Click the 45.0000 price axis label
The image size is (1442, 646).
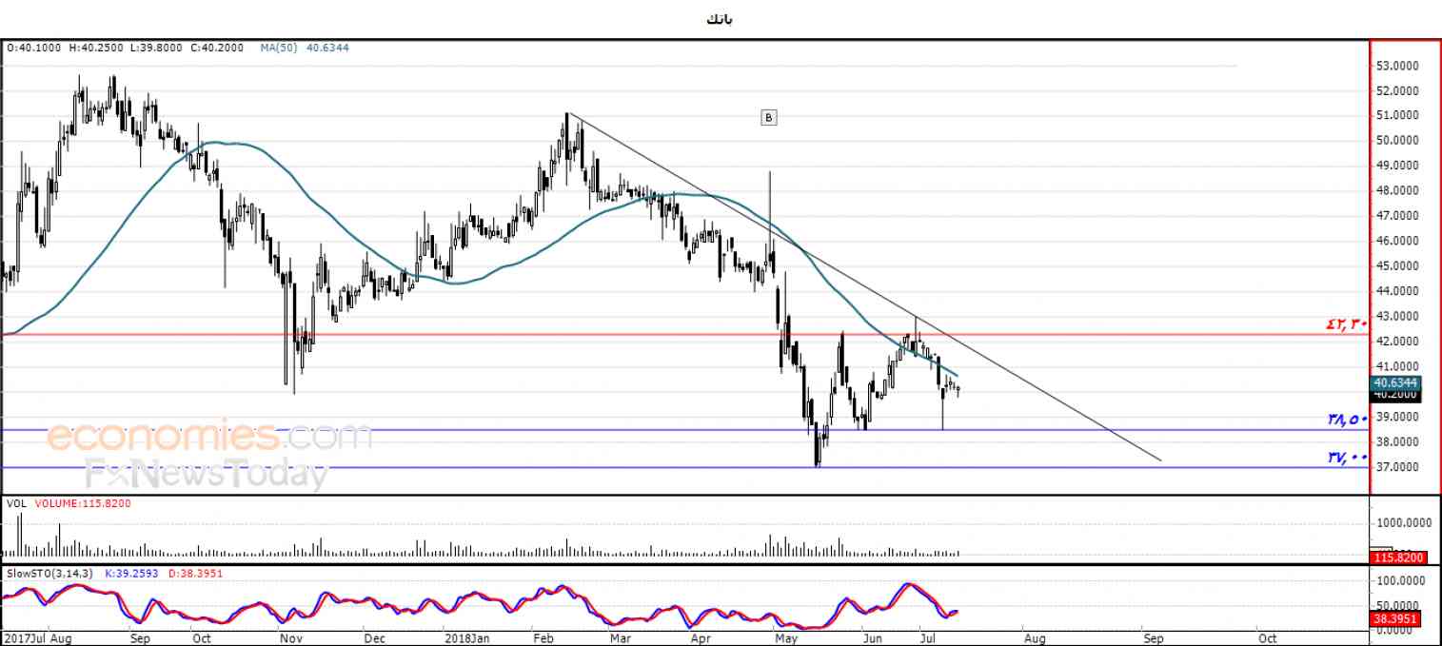[1397, 265]
